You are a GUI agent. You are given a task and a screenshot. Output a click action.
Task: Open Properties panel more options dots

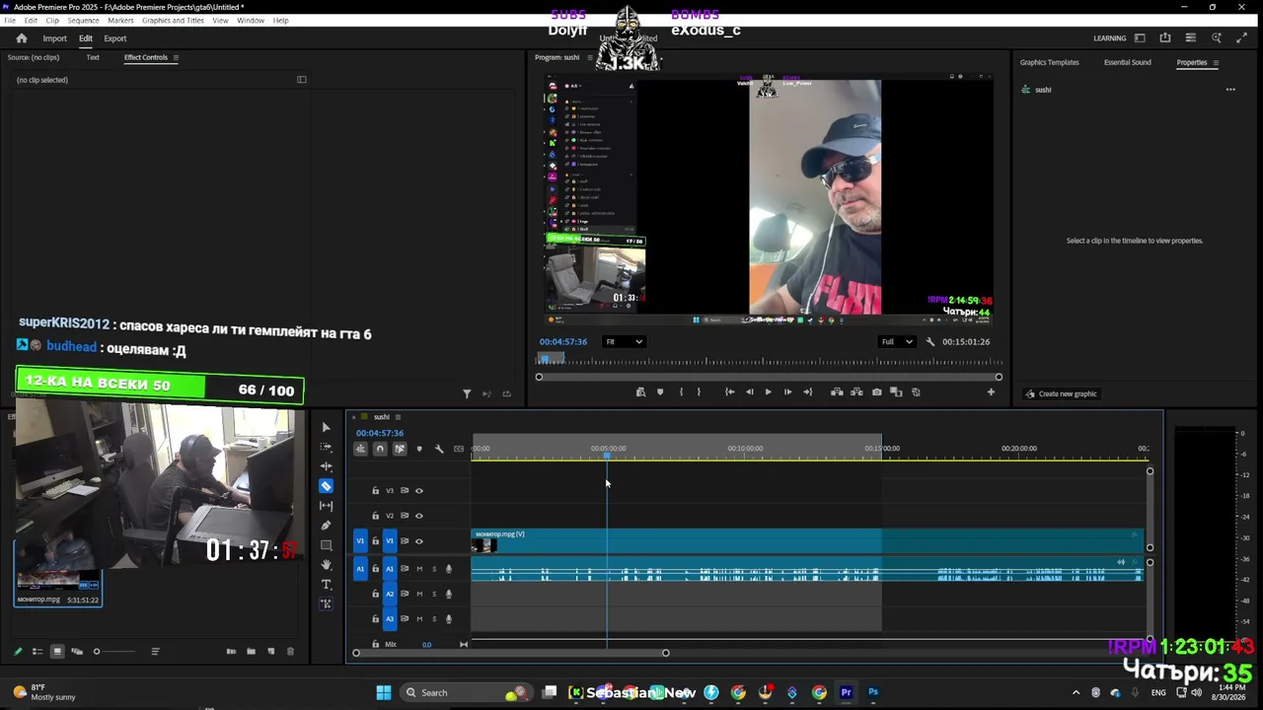tap(1230, 90)
